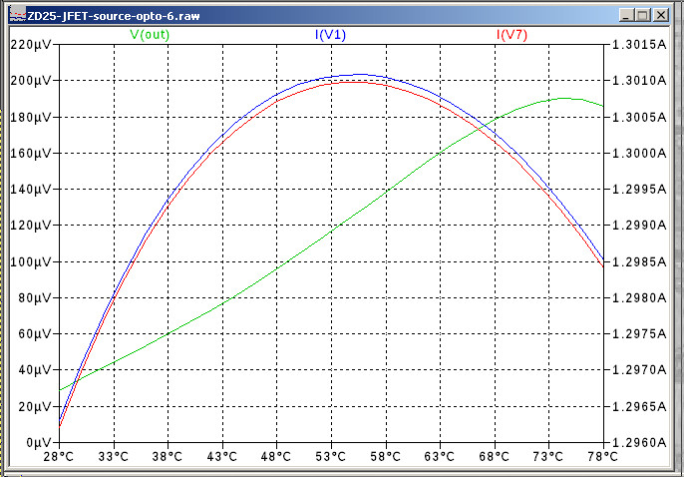
Task: Click the 120µV left axis label
Action: (x=31, y=225)
